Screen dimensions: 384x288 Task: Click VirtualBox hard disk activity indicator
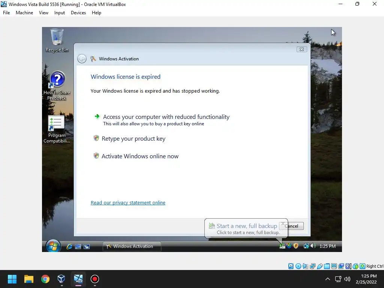(x=291, y=266)
